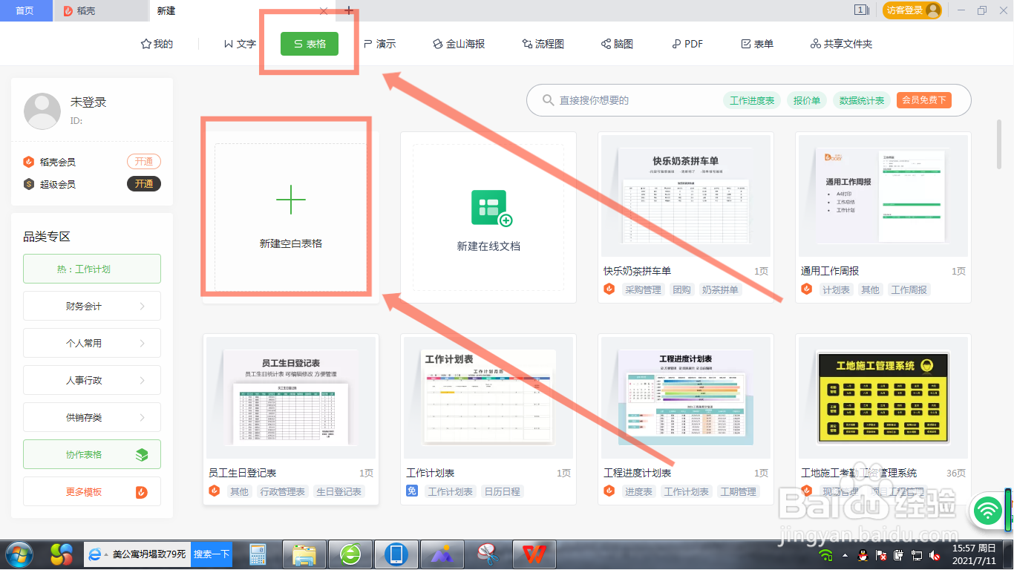The image size is (1014, 570).
Task: Click the 进度表 tag
Action: [x=638, y=491]
